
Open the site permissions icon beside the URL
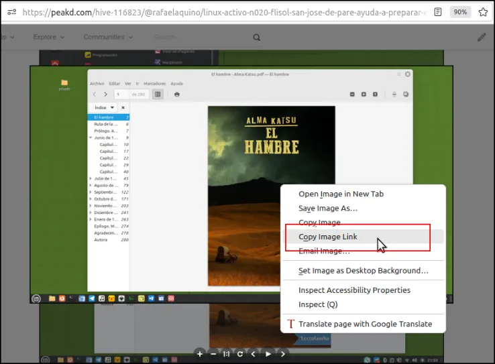11,12
